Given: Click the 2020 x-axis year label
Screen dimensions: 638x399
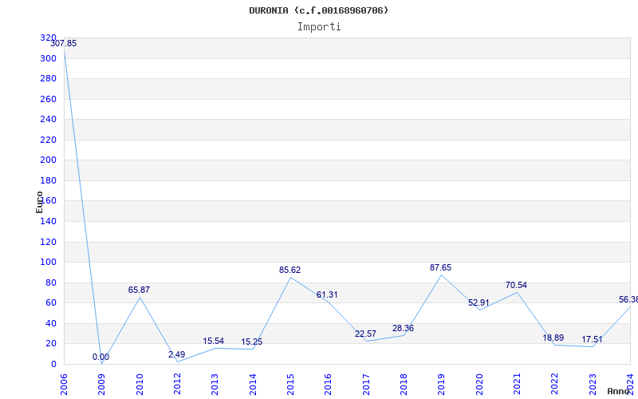Looking at the screenshot, I should [479, 385].
